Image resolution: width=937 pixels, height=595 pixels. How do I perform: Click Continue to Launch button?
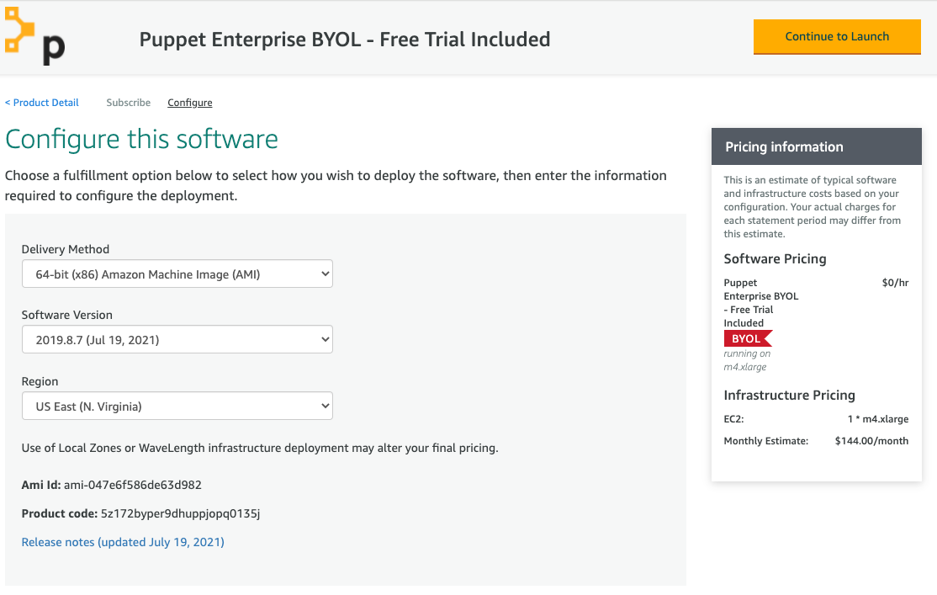pyautogui.click(x=837, y=36)
